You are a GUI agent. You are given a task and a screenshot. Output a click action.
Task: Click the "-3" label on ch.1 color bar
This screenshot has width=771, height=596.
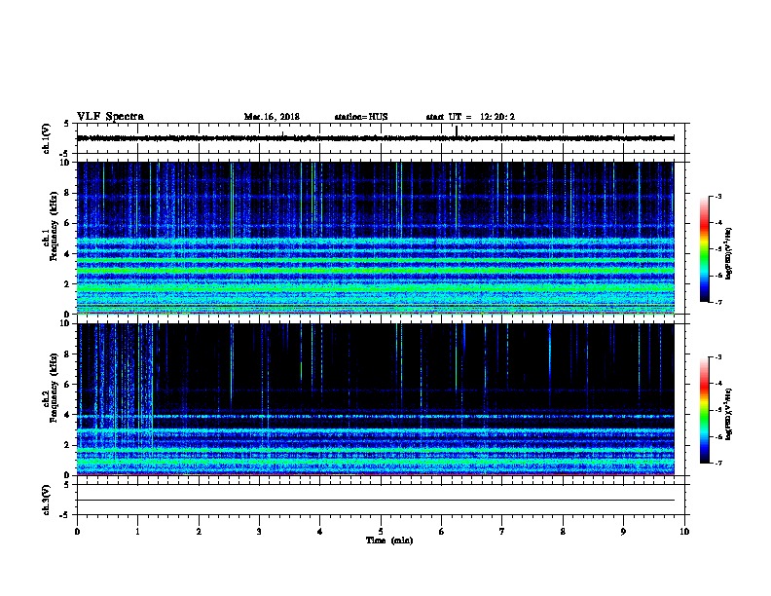(717, 197)
